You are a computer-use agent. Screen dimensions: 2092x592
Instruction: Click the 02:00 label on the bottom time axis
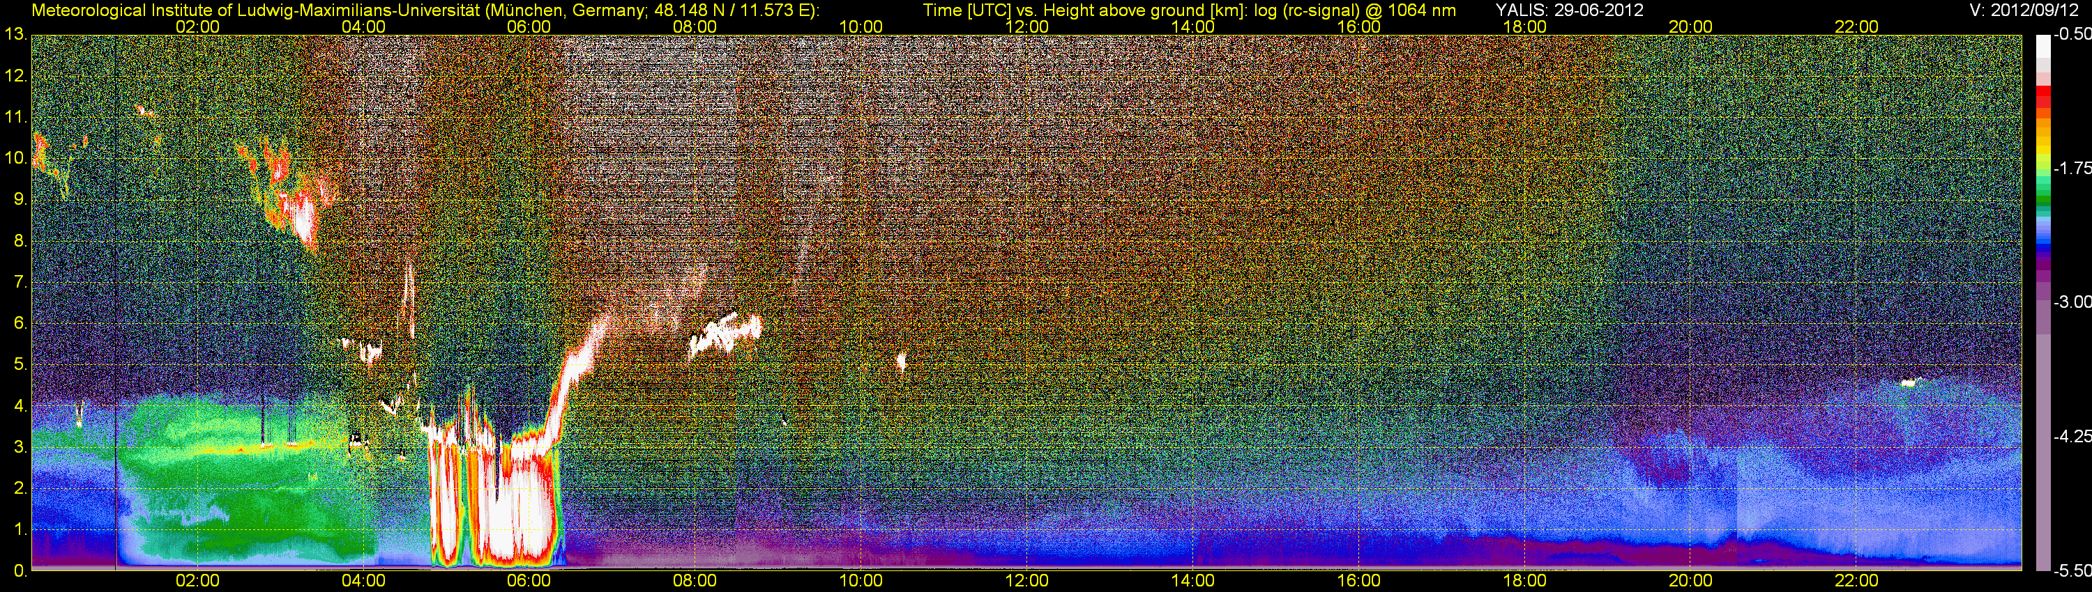[197, 581]
